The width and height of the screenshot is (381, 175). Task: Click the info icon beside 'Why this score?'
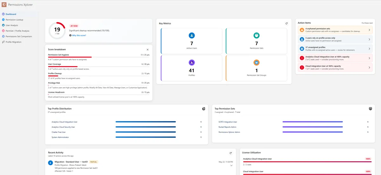tap(70, 36)
